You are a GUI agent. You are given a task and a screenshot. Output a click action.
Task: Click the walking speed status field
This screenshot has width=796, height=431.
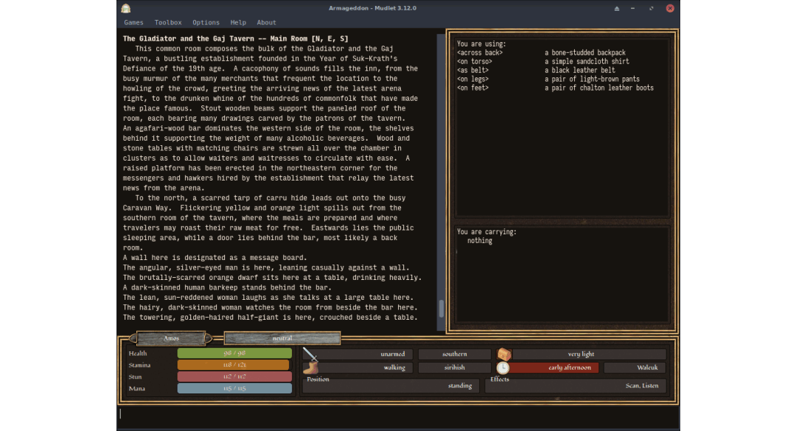pos(365,368)
